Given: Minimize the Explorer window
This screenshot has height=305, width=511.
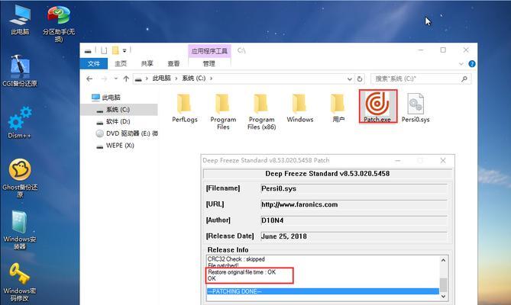Looking at the screenshot, I should click(421, 50).
